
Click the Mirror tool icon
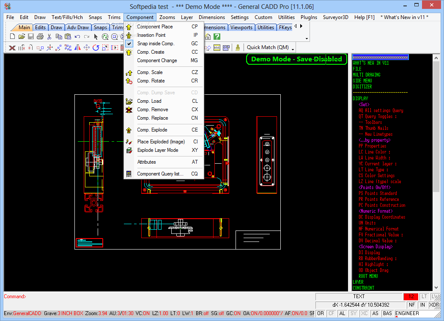coord(77,48)
